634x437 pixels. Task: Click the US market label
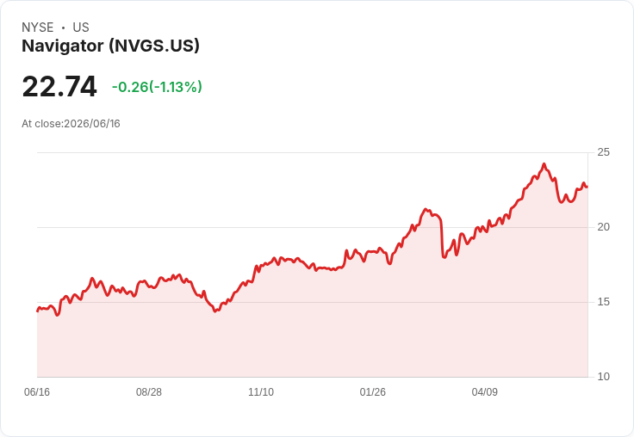point(81,28)
